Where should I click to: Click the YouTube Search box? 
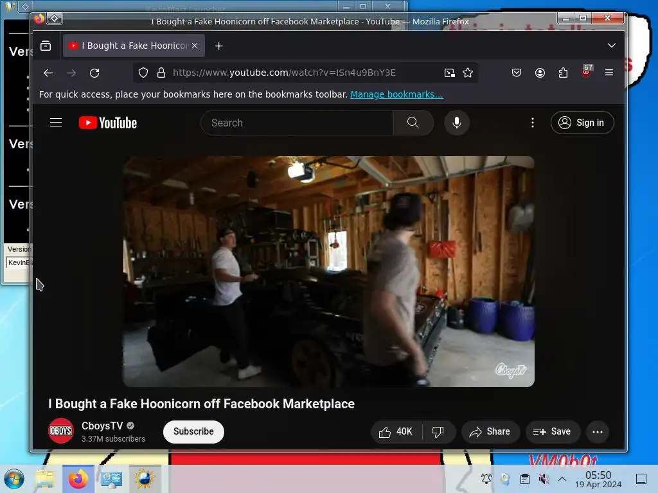tap(297, 123)
